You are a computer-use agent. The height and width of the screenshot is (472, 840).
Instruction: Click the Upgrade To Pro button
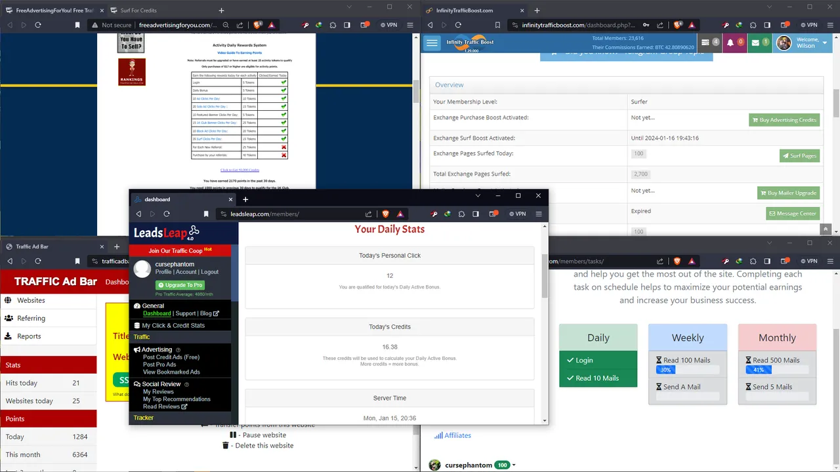pyautogui.click(x=180, y=285)
